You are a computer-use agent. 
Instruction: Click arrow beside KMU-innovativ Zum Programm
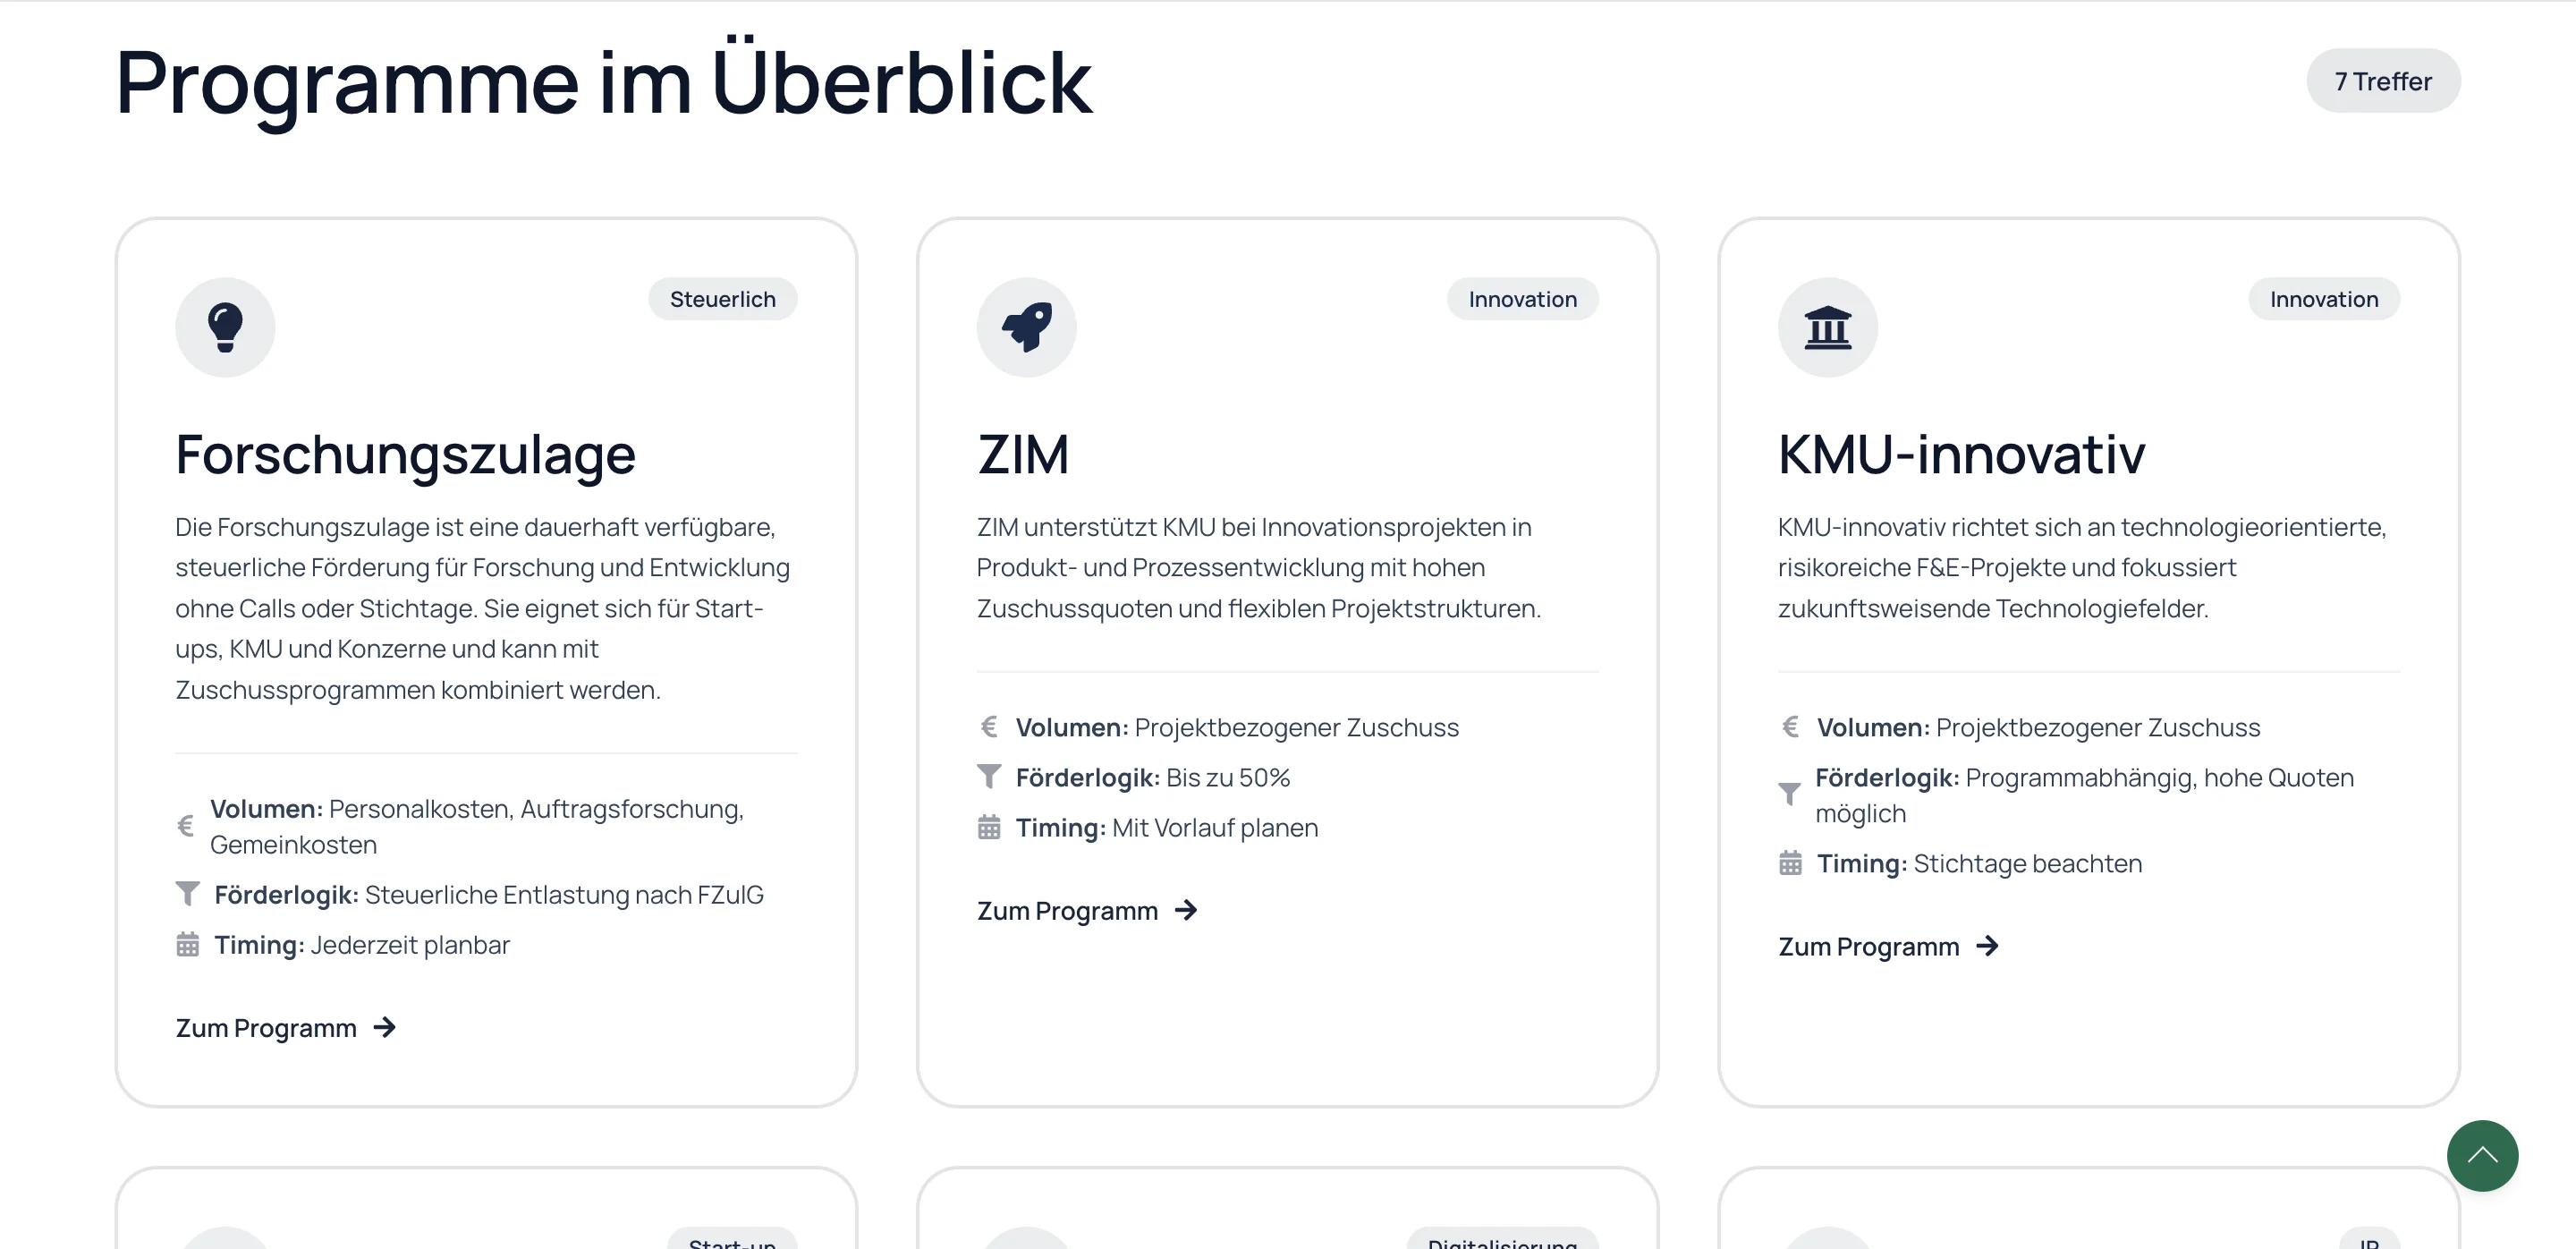click(x=1987, y=946)
